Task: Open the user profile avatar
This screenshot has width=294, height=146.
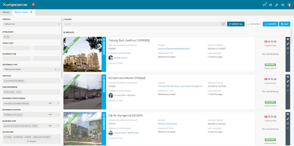Action: tap(289, 5)
